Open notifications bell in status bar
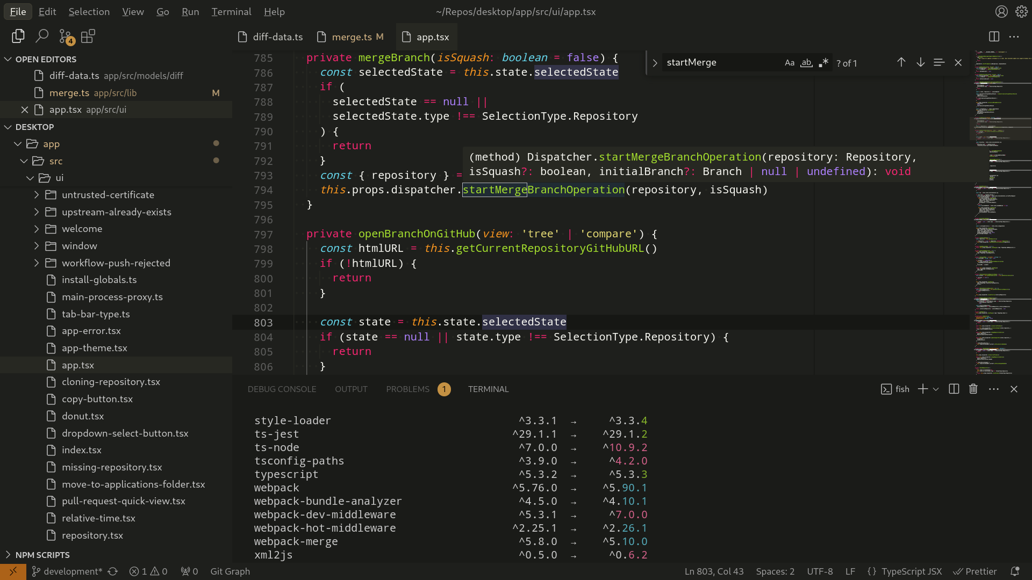This screenshot has height=580, width=1032. click(x=1015, y=571)
